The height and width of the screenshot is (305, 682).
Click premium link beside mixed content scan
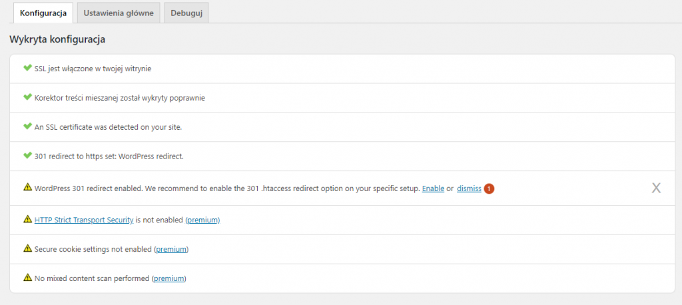(x=169, y=278)
